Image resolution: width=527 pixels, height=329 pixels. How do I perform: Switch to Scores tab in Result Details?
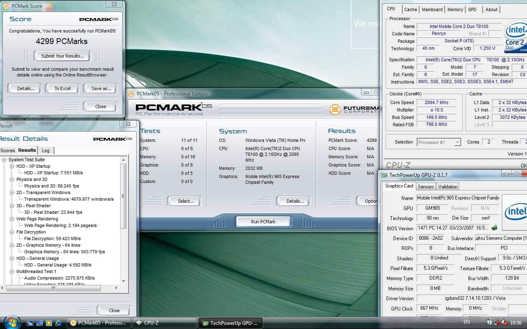(7, 151)
